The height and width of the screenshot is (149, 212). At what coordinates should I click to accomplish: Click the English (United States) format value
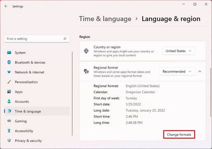[x=143, y=86]
